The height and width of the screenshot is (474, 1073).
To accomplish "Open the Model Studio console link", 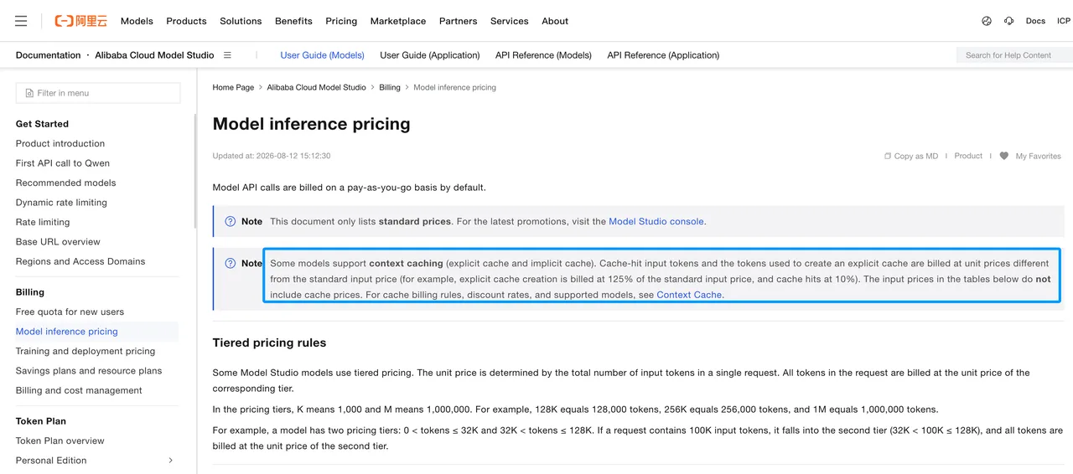I will [x=657, y=222].
